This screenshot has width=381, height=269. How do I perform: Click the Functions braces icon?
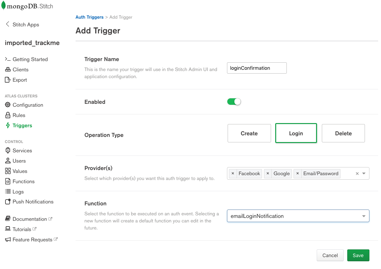[x=8, y=181]
